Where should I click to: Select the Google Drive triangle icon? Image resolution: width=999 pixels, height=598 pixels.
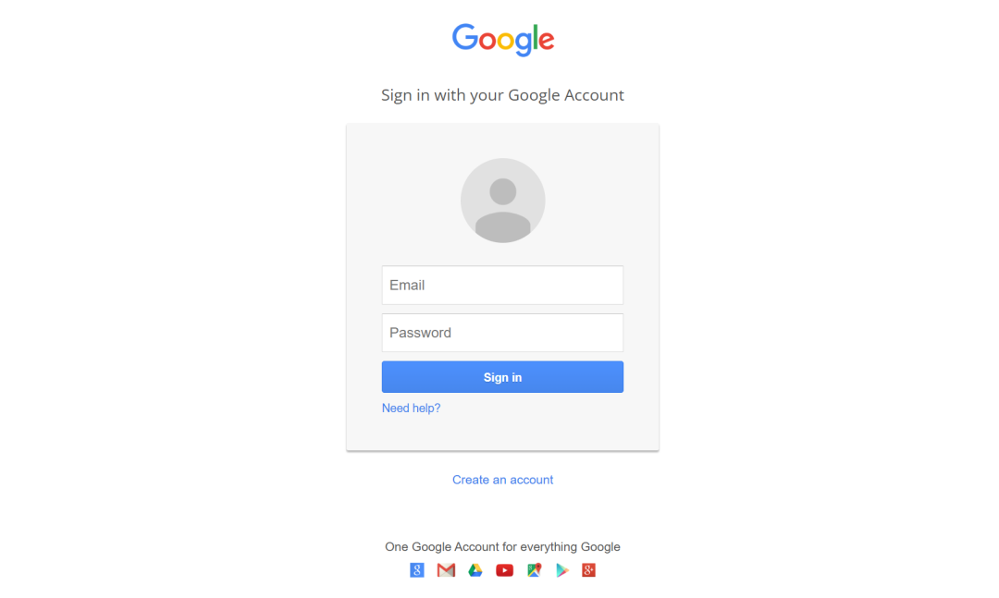[475, 570]
